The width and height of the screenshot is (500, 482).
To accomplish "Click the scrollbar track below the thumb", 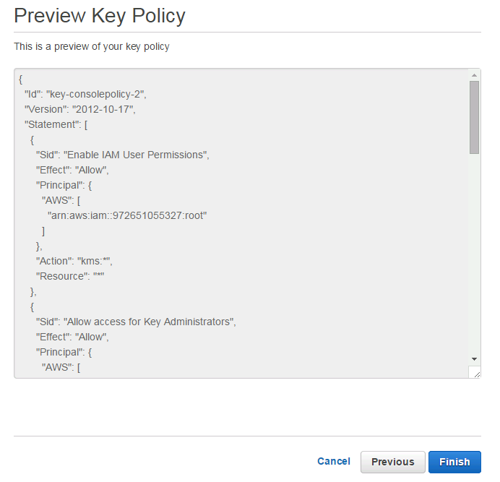I will point(474,254).
